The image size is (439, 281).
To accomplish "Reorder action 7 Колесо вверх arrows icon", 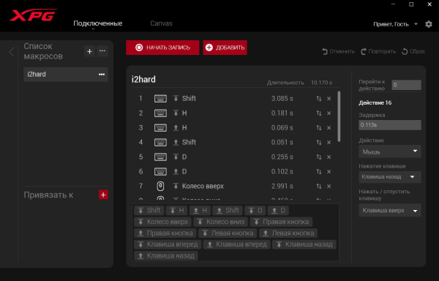I will click(x=319, y=186).
